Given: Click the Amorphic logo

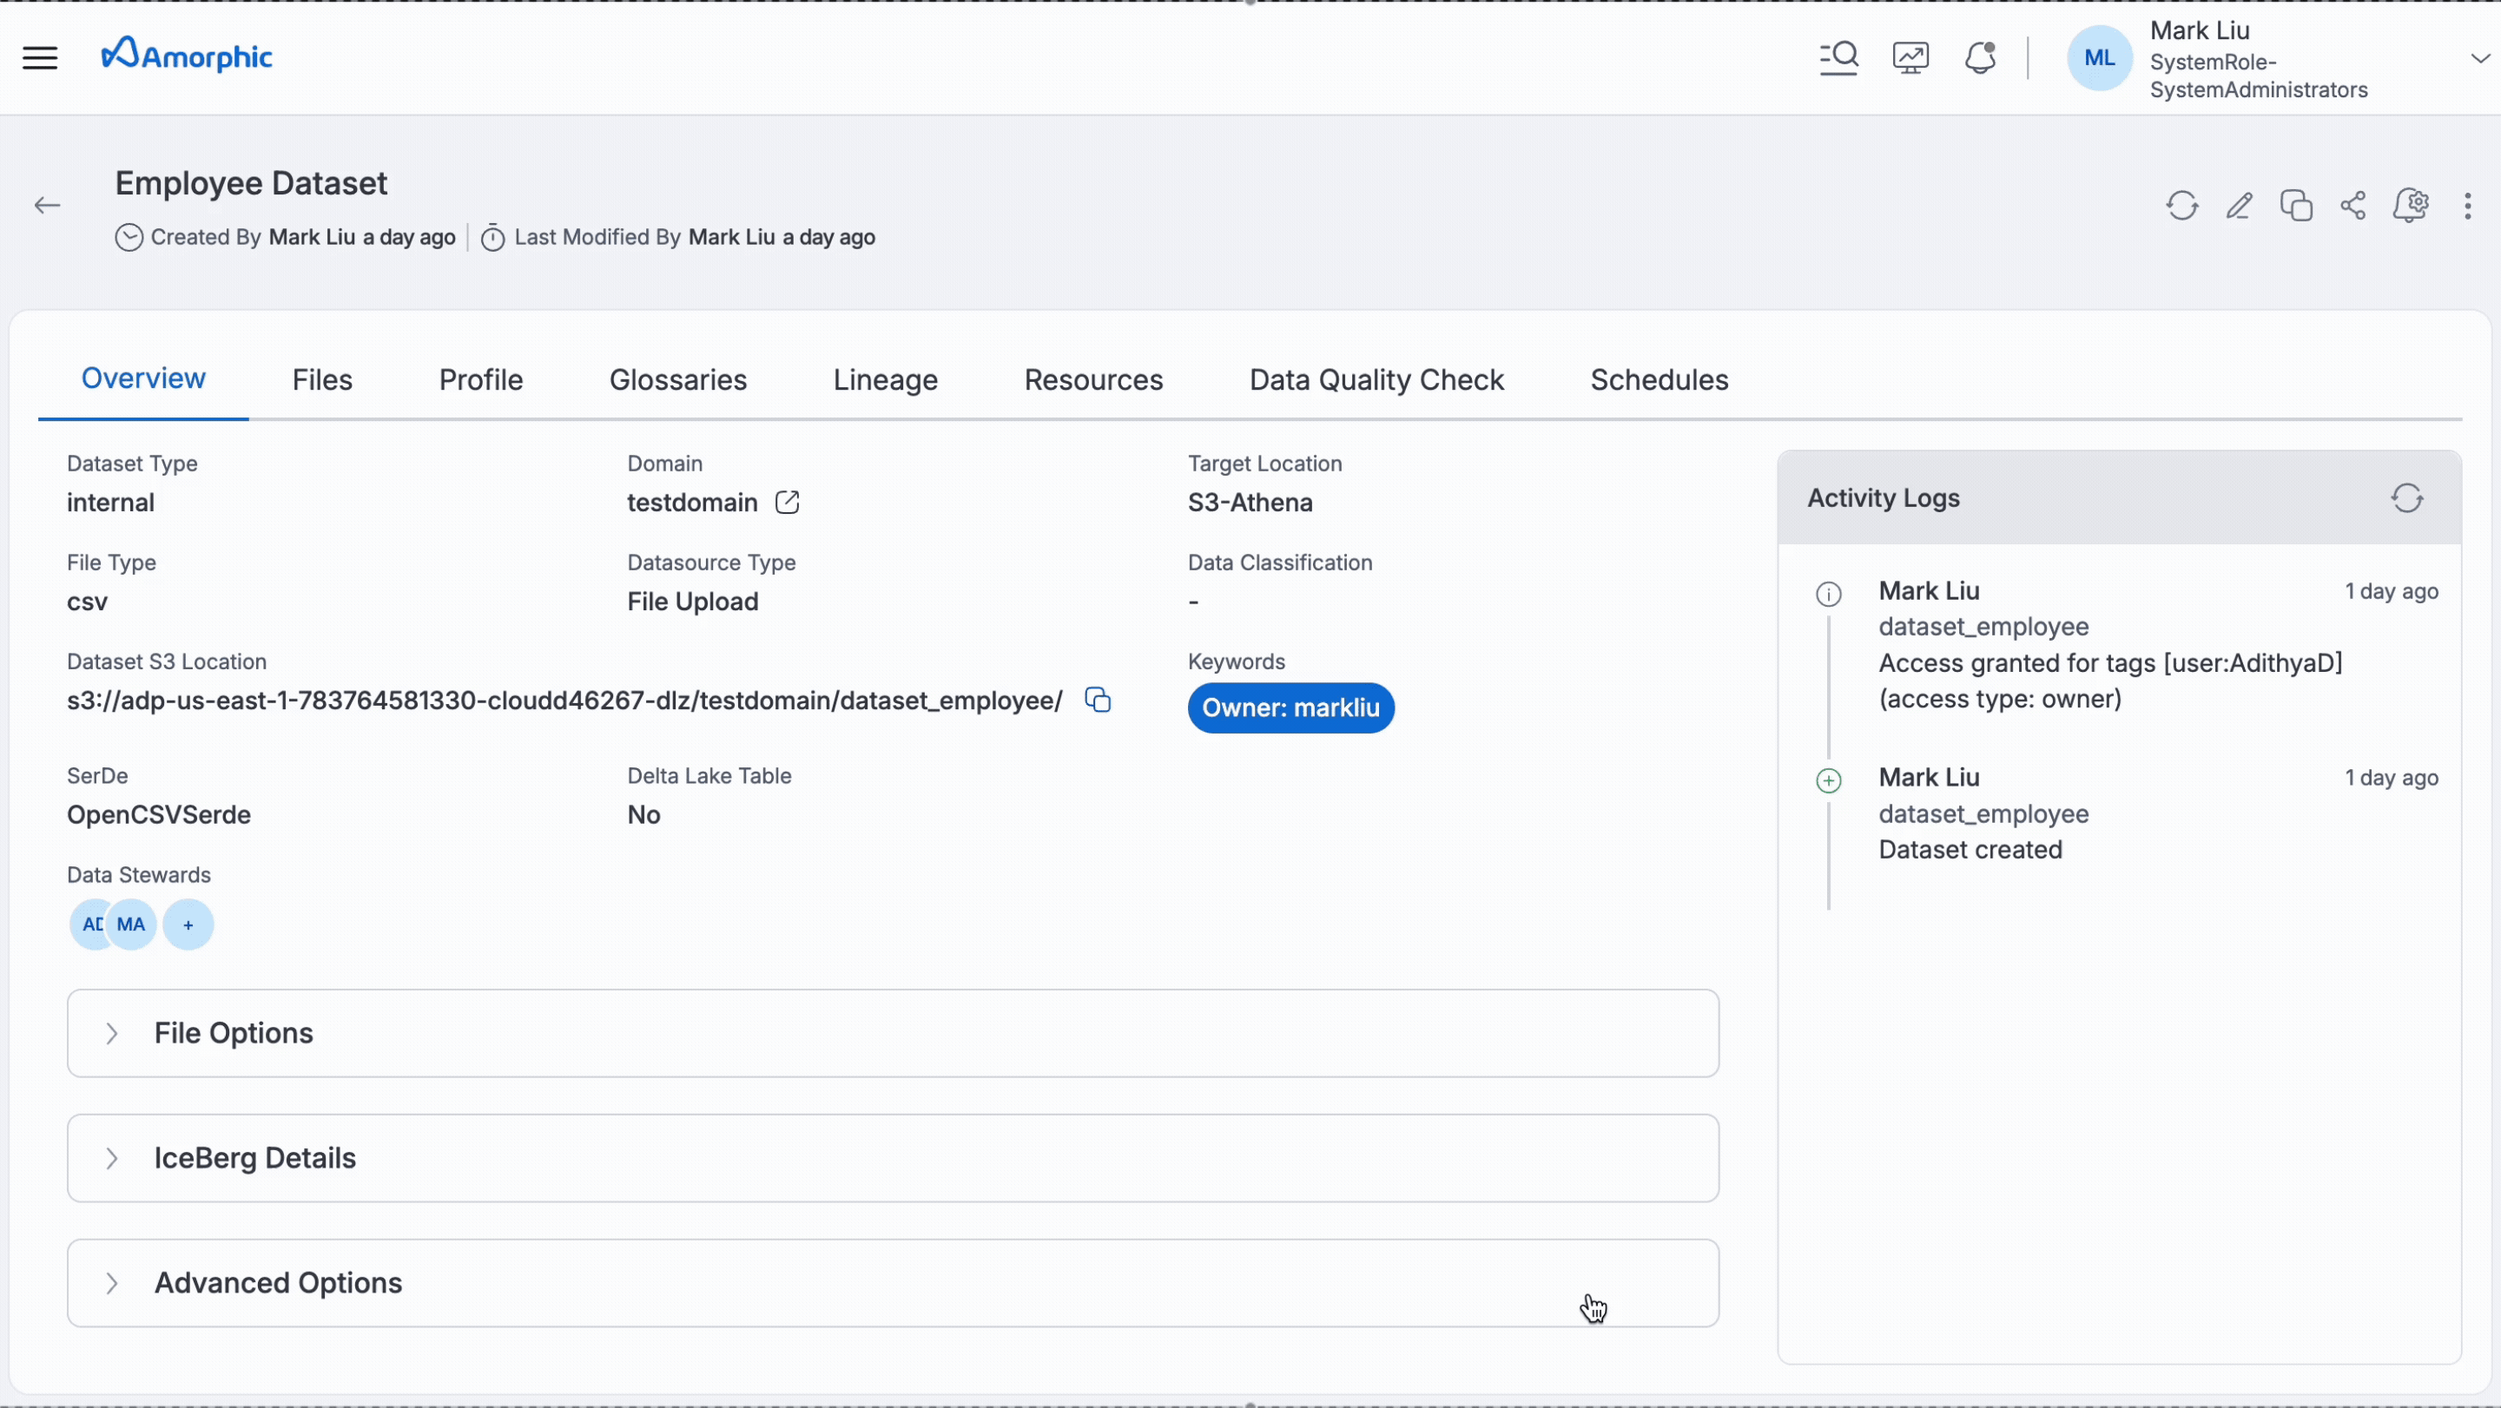Looking at the screenshot, I should (x=186, y=55).
